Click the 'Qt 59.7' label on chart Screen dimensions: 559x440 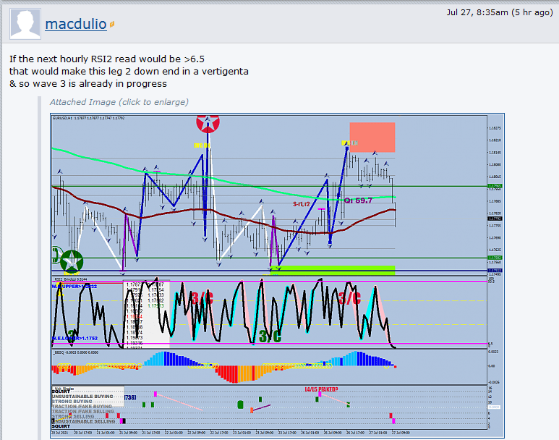(358, 200)
